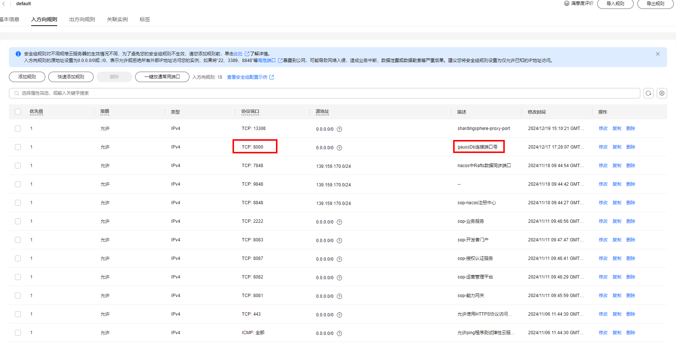The width and height of the screenshot is (676, 342).
Task: Tick the checkbox for the TCP: 2222 rule
Action: [x=18, y=221]
